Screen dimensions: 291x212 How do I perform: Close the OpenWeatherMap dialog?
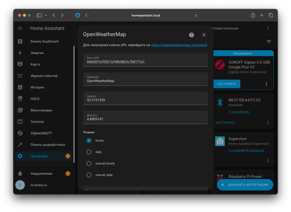[204, 35]
